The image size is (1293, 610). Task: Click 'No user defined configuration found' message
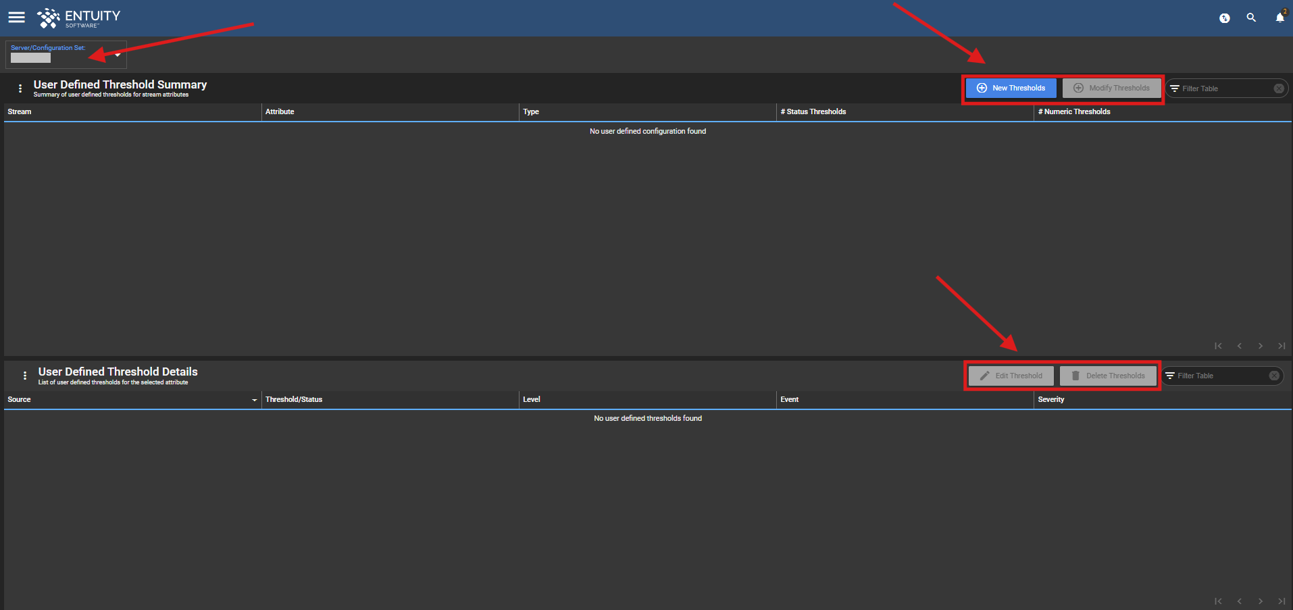pos(648,132)
